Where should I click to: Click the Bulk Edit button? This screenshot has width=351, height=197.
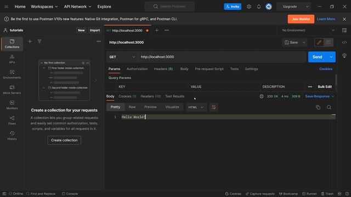325,86
